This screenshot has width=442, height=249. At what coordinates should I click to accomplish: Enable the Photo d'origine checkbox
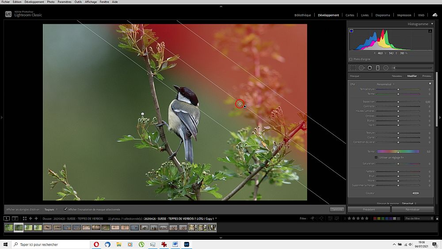351,59
